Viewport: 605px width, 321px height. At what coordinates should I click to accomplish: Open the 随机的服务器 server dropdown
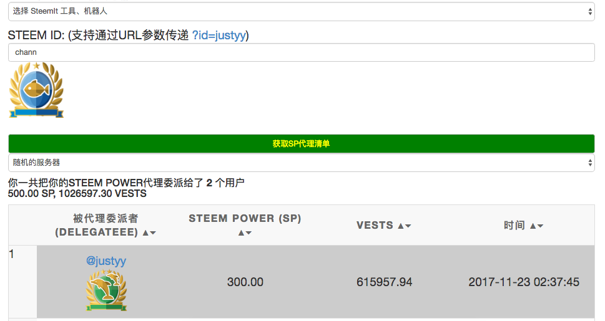point(301,163)
